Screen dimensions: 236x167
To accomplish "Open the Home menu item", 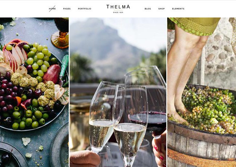I will click(52, 9).
